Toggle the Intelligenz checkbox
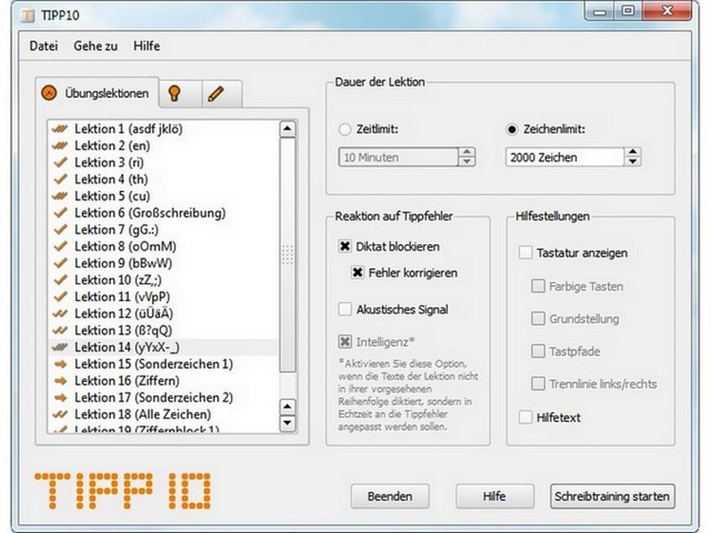 [x=345, y=341]
